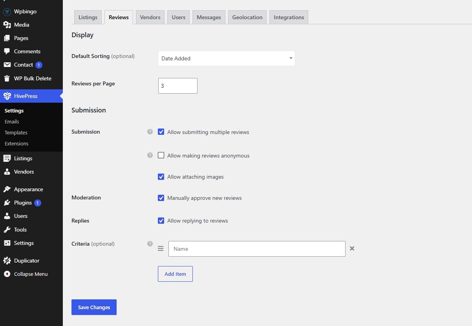This screenshot has width=472, height=326.
Task: Click the Save Changes button
Action: 94,307
